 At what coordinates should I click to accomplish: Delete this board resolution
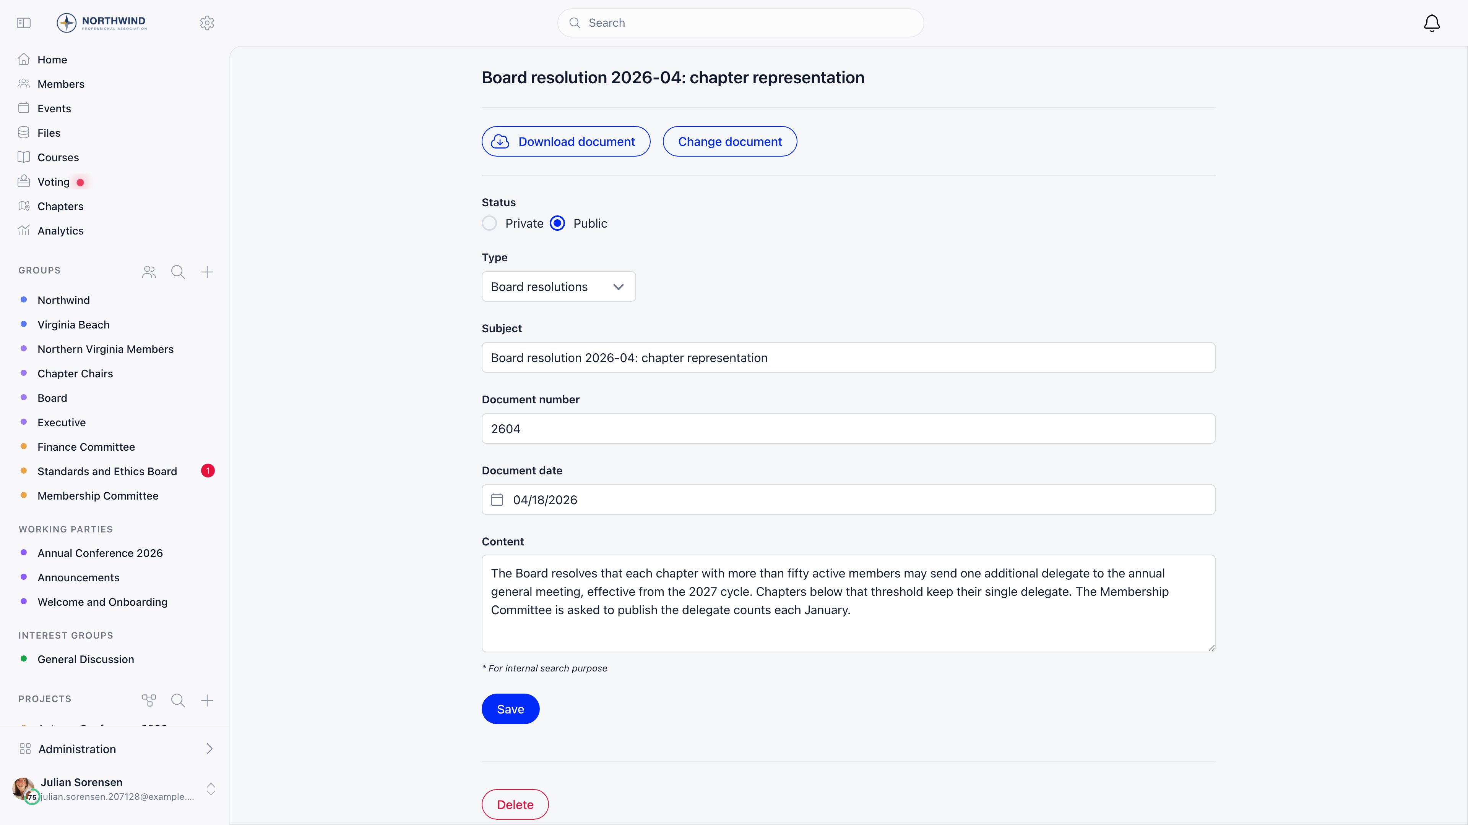coord(515,804)
